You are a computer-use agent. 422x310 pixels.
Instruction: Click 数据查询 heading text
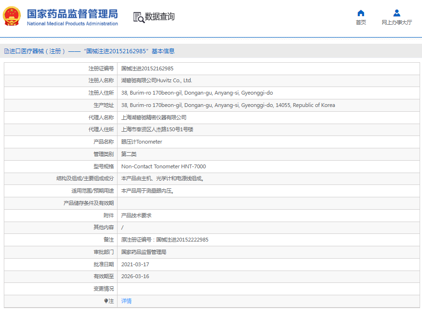[x=159, y=17]
